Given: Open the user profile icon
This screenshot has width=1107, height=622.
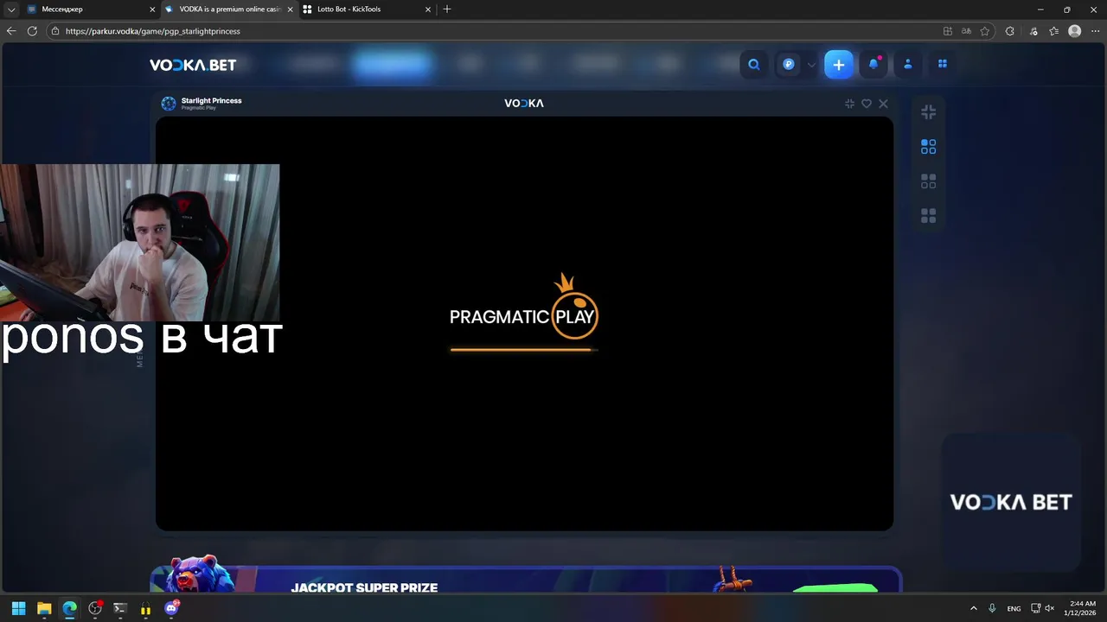Looking at the screenshot, I should [908, 64].
